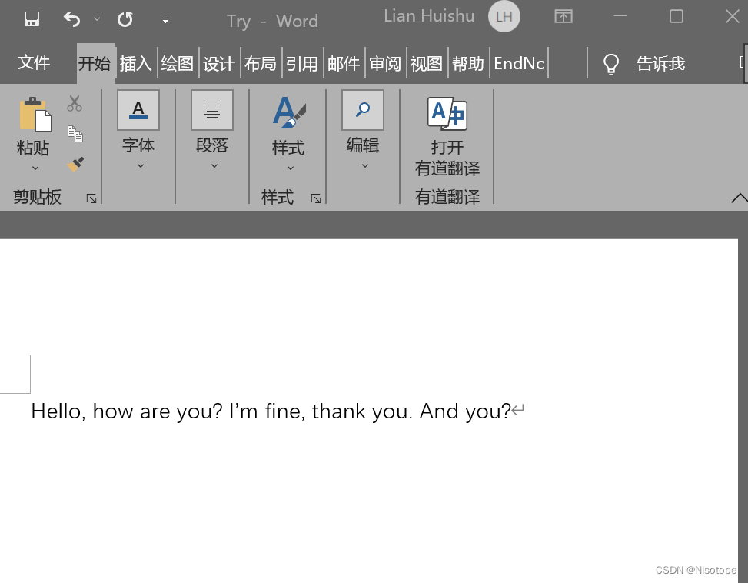Expand the 字体 (Font) dropdown chevron
The height and width of the screenshot is (583, 748).
[140, 165]
